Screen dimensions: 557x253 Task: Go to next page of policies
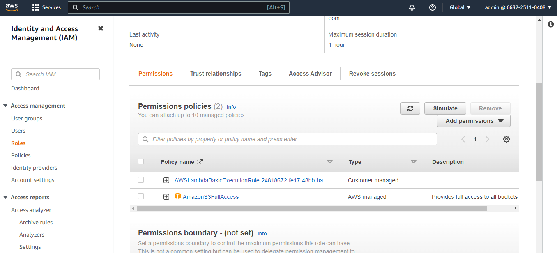487,139
